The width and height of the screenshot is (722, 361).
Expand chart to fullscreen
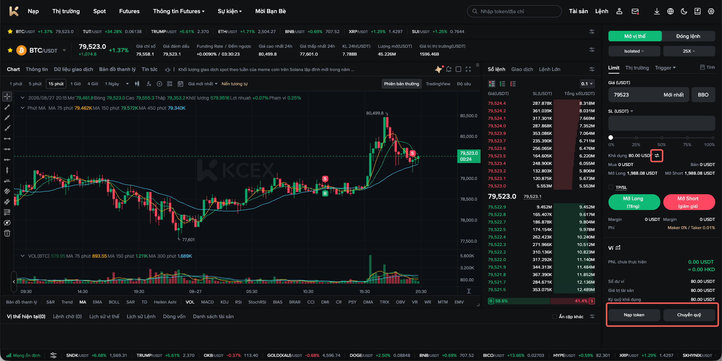click(x=468, y=69)
